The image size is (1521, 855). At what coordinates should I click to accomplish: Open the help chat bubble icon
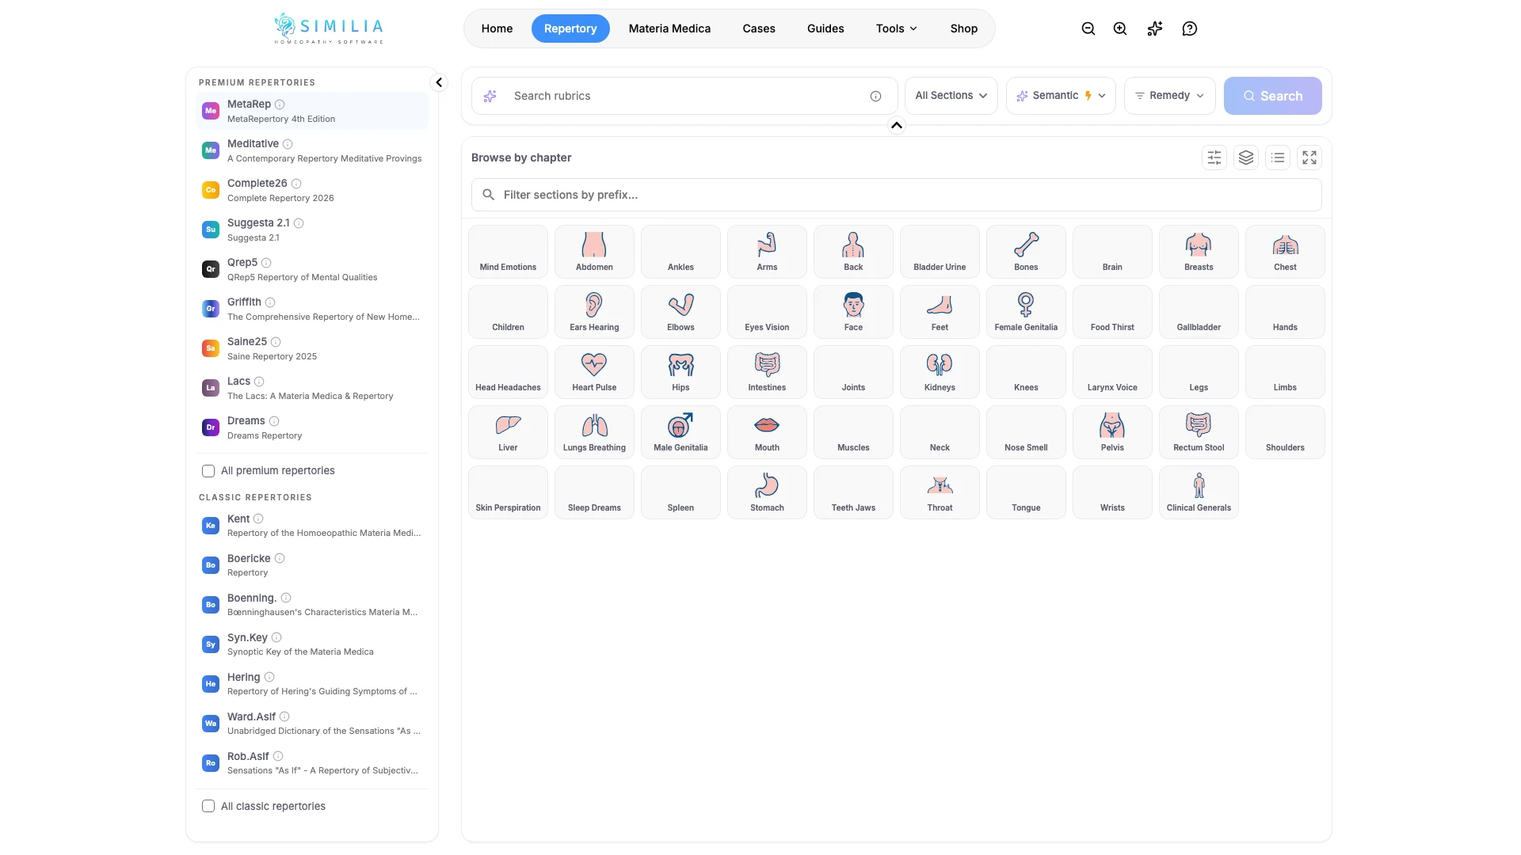pyautogui.click(x=1190, y=28)
